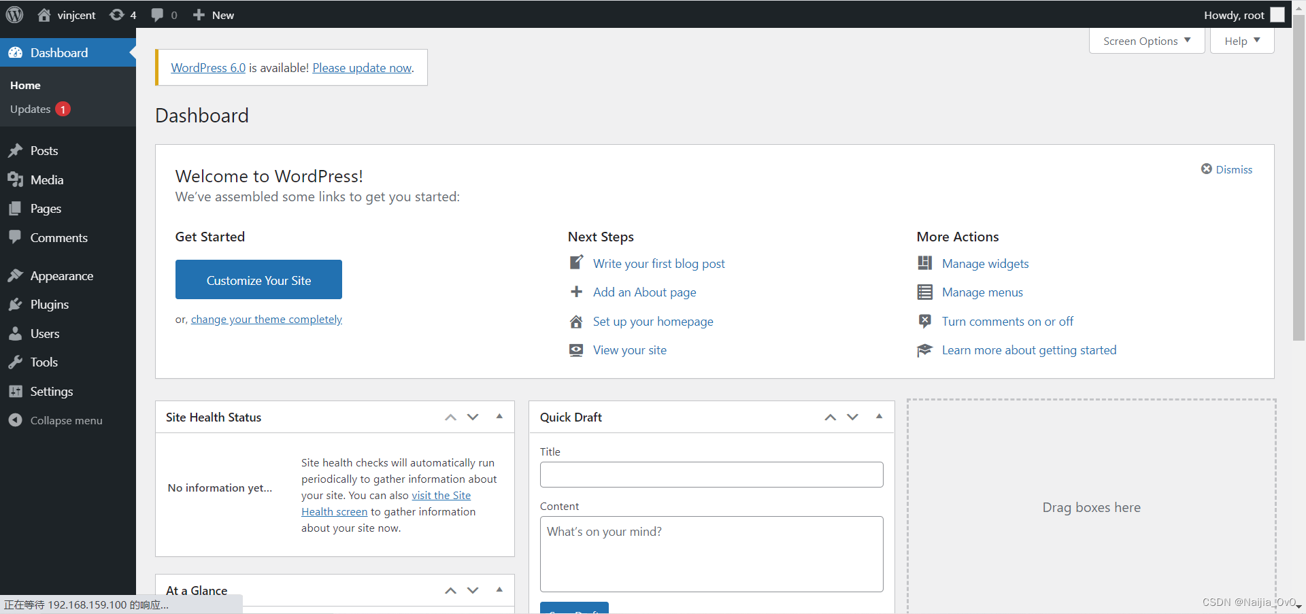1306x614 pixels.
Task: Expand the Help dropdown
Action: tap(1242, 41)
